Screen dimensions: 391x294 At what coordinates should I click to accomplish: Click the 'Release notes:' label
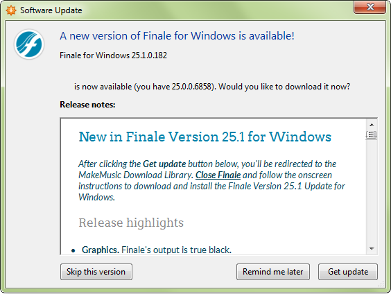[x=87, y=105]
